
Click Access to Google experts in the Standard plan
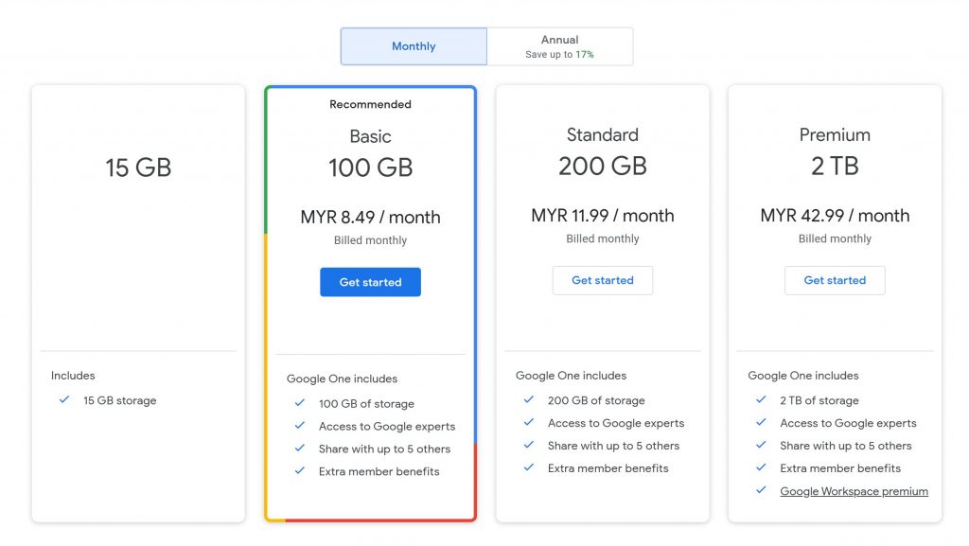[x=616, y=423]
